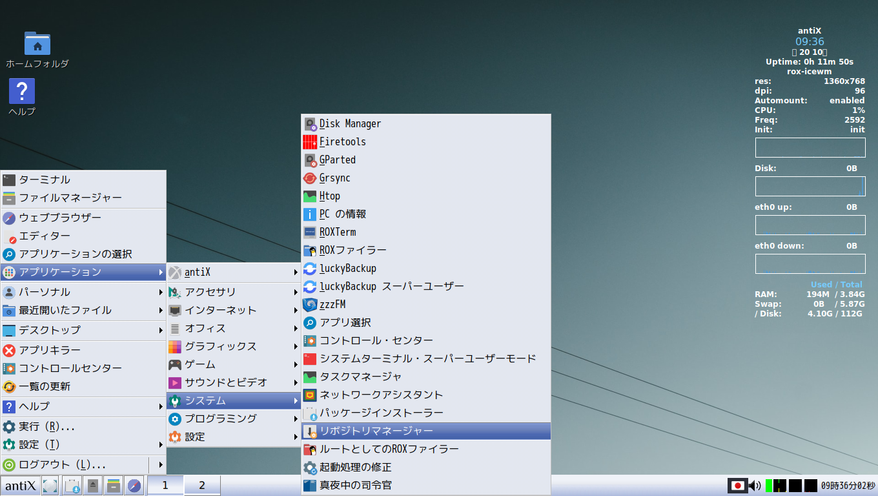Click the PC の情報 info icon
The width and height of the screenshot is (878, 496).
pos(311,214)
